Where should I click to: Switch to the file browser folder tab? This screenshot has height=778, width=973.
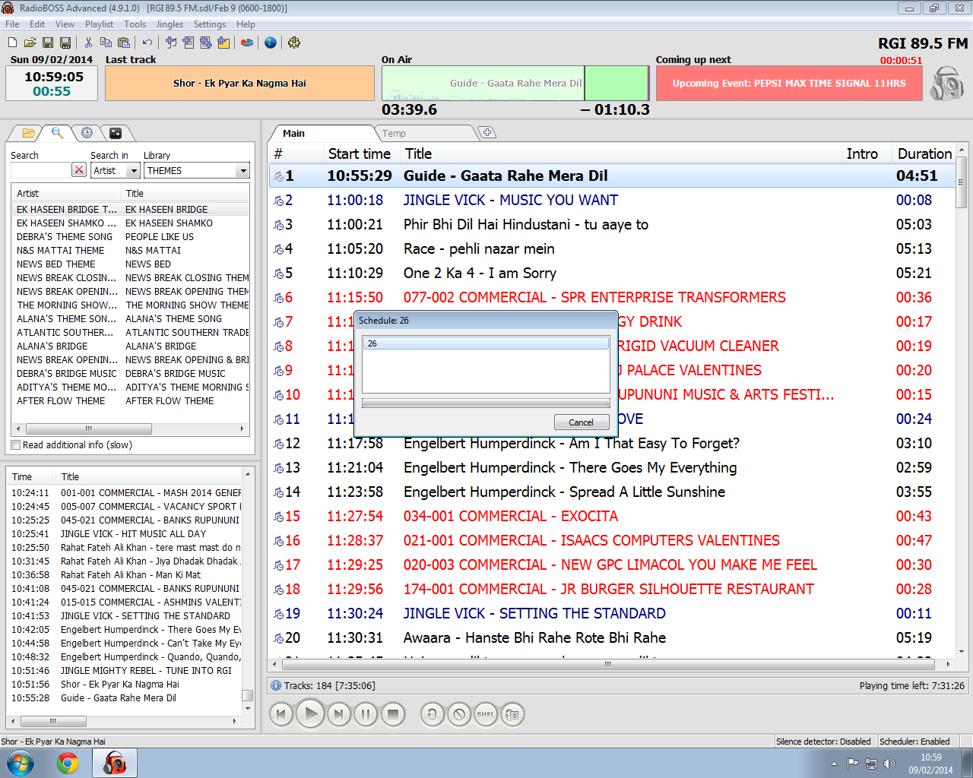(28, 133)
